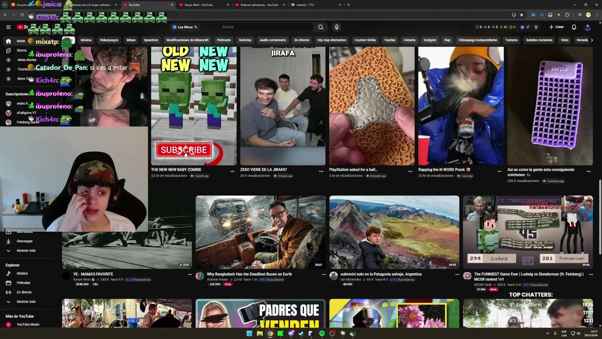The width and height of the screenshot is (602, 339).
Task: Select the Historia category chip
Action: (410, 40)
